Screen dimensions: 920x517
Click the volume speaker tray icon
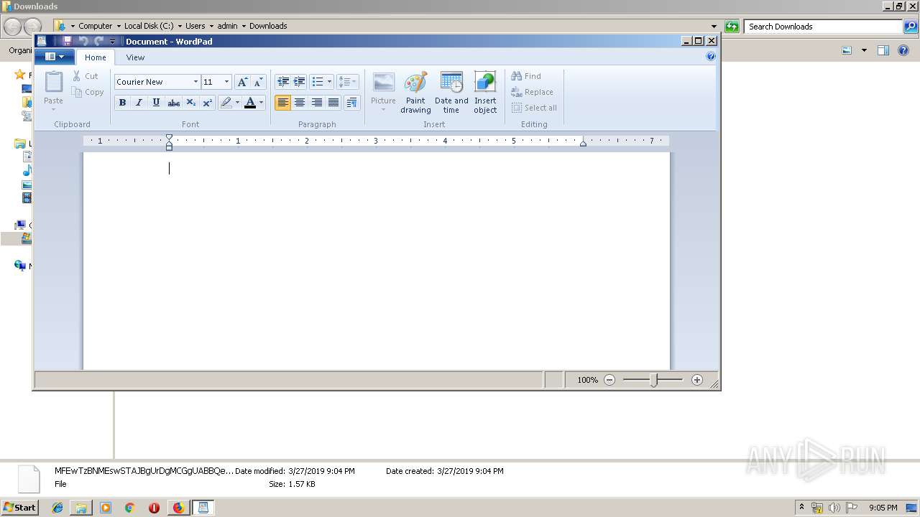(834, 508)
